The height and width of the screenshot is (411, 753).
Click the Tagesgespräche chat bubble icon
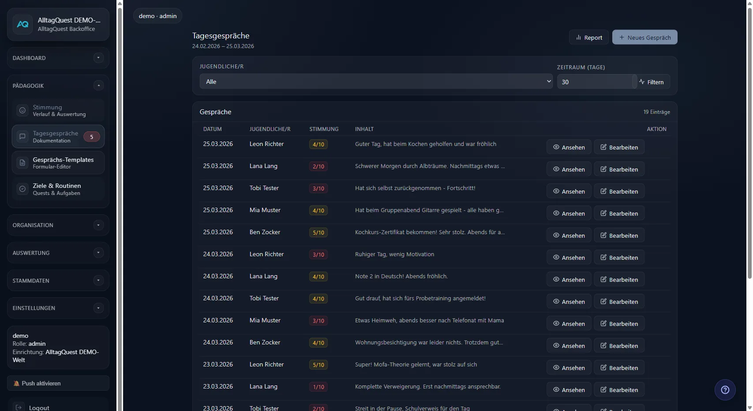(22, 137)
